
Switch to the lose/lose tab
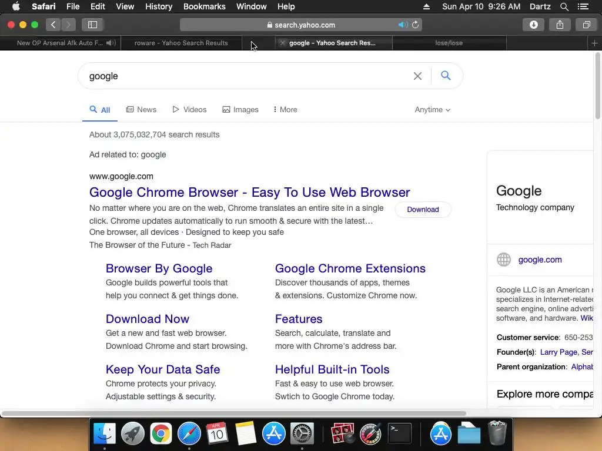[449, 43]
